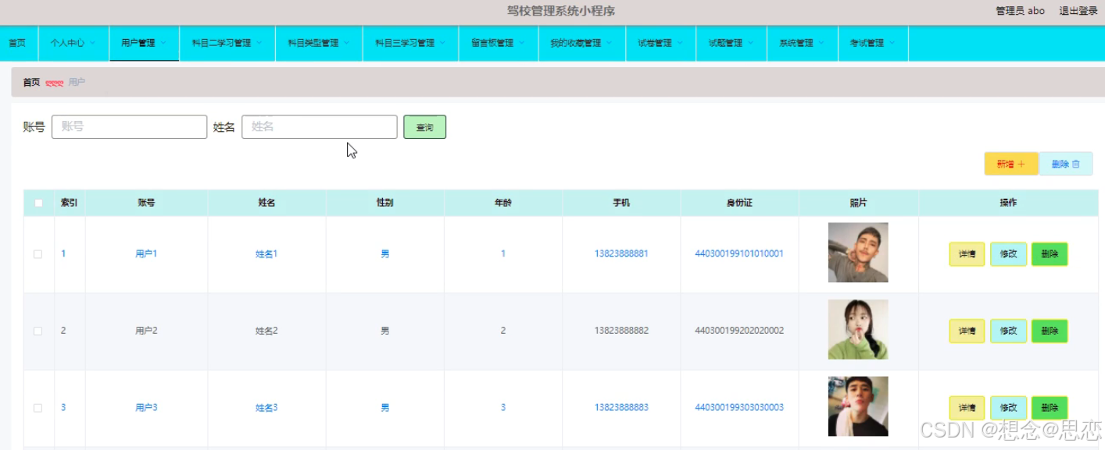Expand the 考试管理 dropdown arrow
The height and width of the screenshot is (450, 1105).
tap(892, 43)
